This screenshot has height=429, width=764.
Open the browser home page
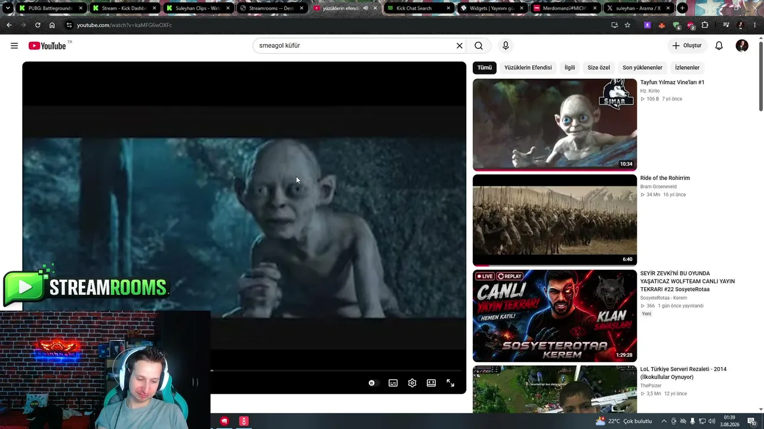pyautogui.click(x=52, y=25)
